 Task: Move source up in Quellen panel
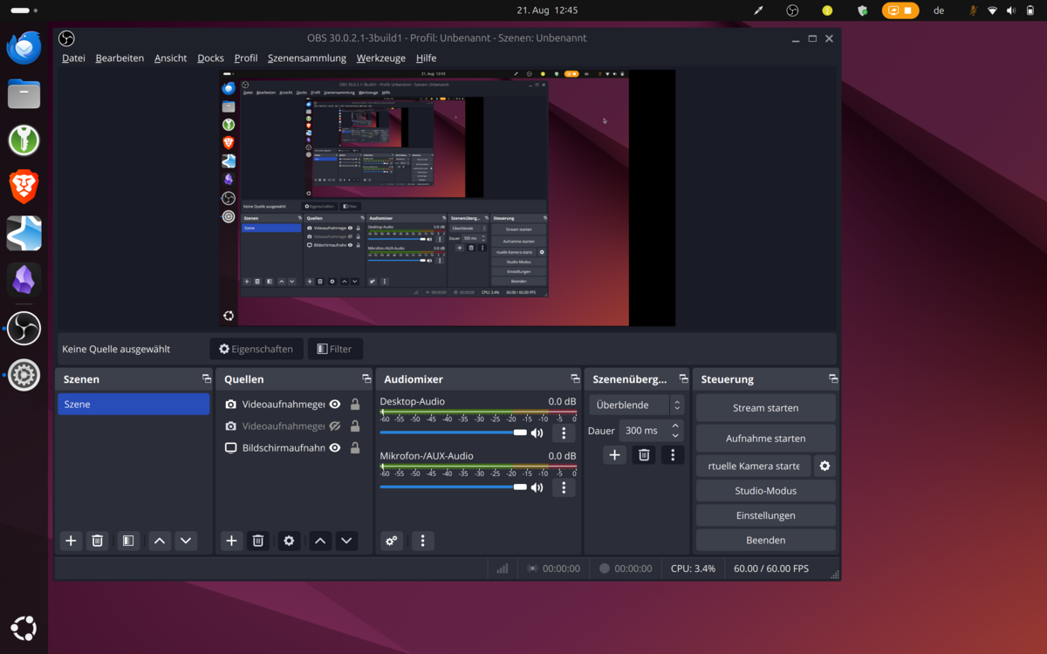coord(320,541)
